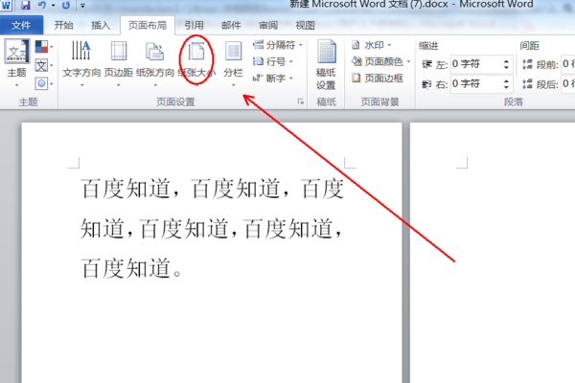Click the arrow beneath 纸张方向
The image size is (575, 383).
pos(155,85)
